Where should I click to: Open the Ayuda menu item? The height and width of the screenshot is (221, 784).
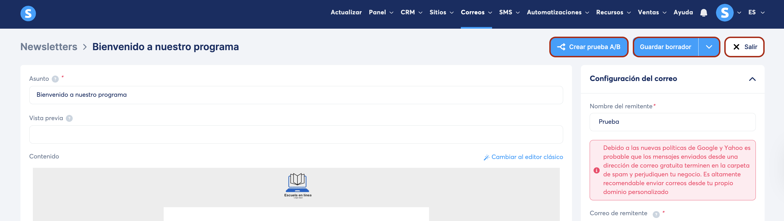pyautogui.click(x=683, y=12)
